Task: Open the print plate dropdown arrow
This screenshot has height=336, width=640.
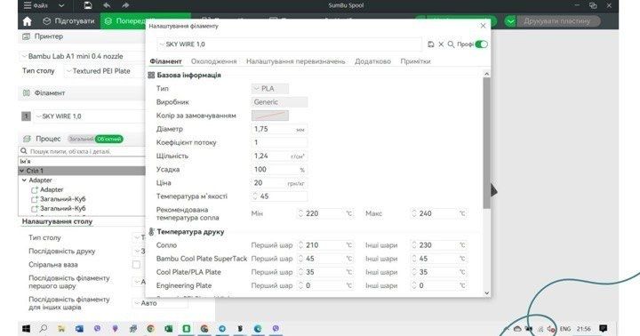Action: coord(510,20)
